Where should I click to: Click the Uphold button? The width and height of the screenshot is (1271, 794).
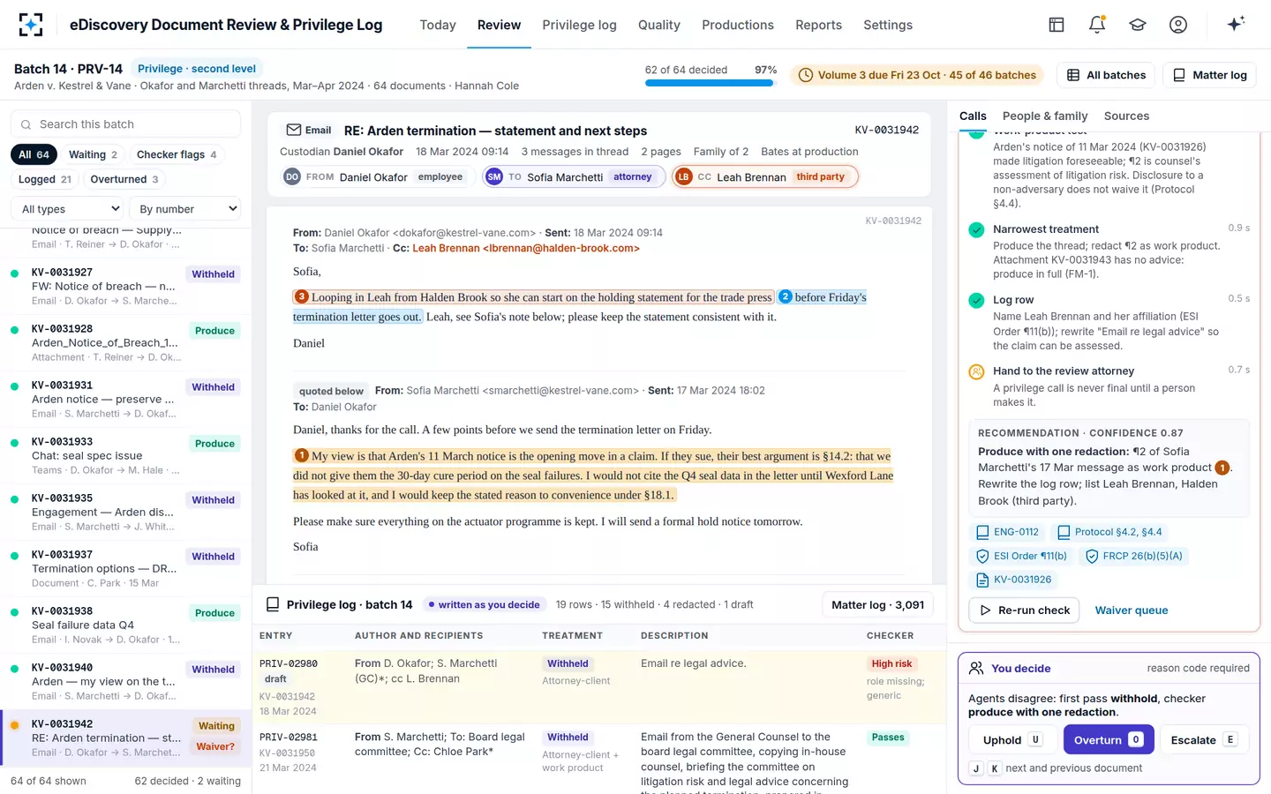coord(1012,739)
